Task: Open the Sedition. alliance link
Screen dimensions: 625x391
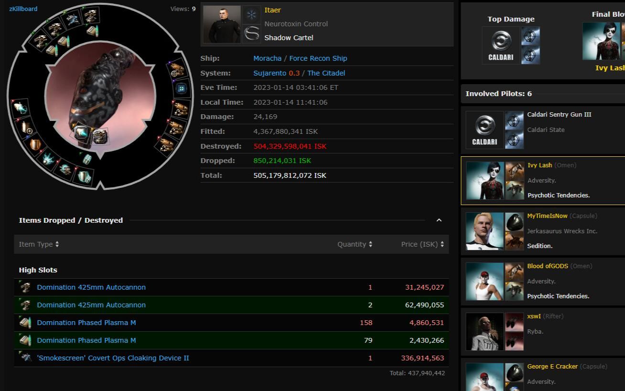Action: 540,246
